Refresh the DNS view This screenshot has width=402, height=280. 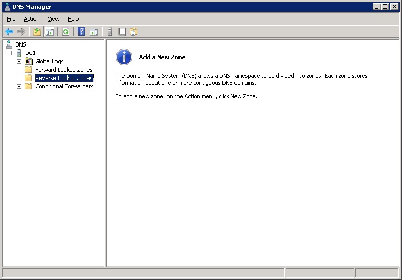(66, 32)
